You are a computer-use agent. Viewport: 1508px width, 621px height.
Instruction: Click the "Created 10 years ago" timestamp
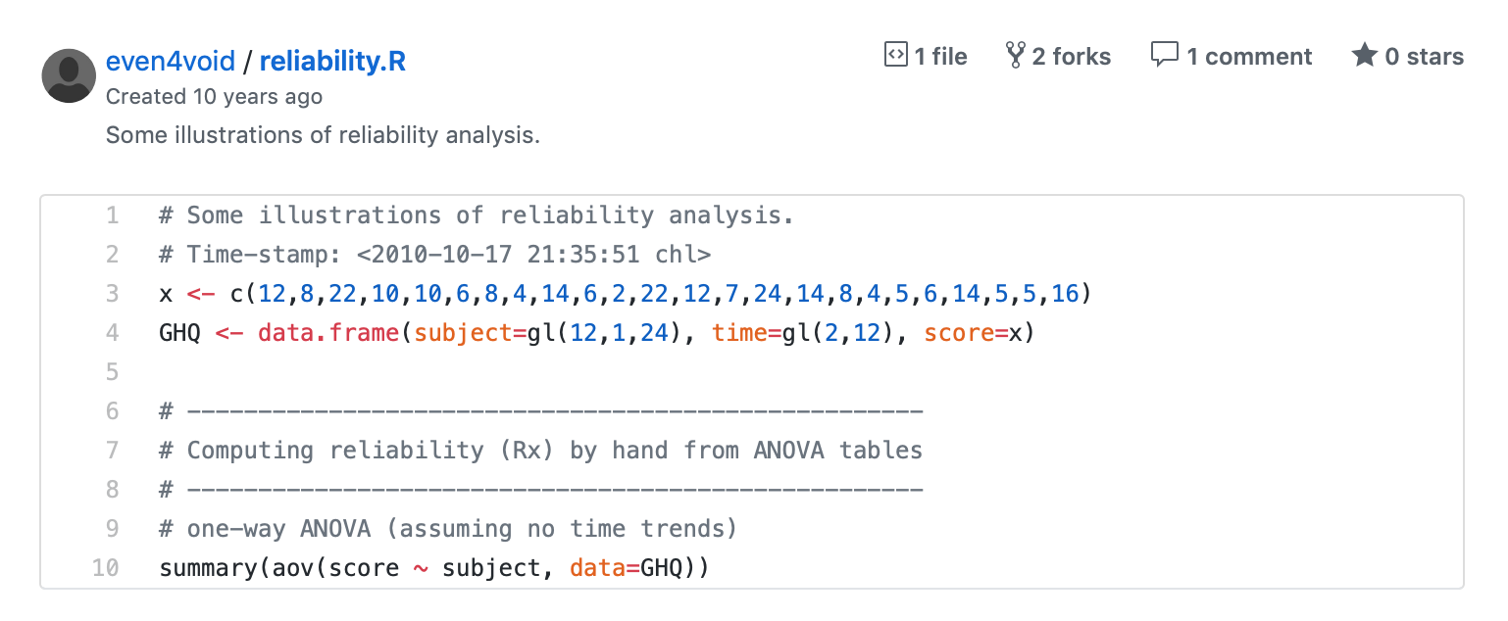pos(214,97)
